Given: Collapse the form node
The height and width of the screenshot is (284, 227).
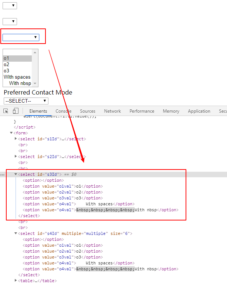Looking at the screenshot, I should tap(11, 133).
